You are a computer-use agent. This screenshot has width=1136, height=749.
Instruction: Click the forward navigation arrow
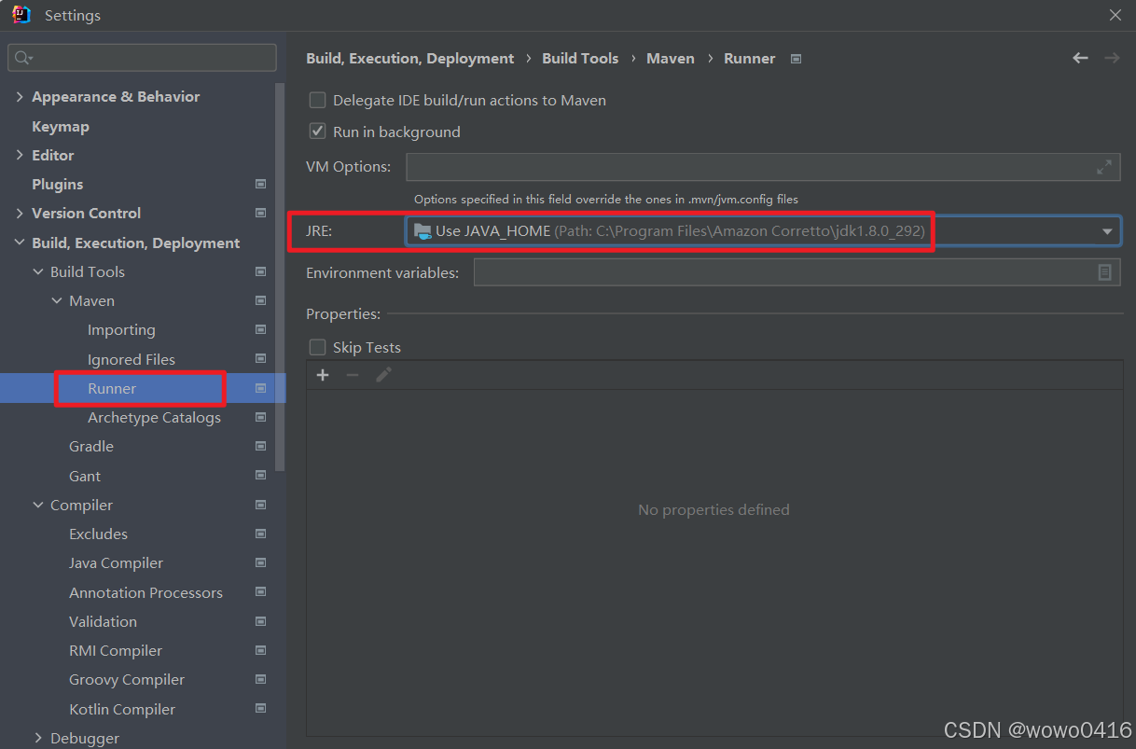1112,58
